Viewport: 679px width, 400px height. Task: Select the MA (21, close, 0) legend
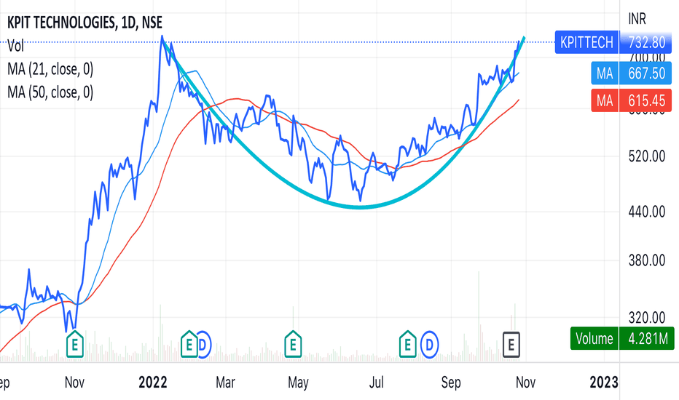coord(50,69)
